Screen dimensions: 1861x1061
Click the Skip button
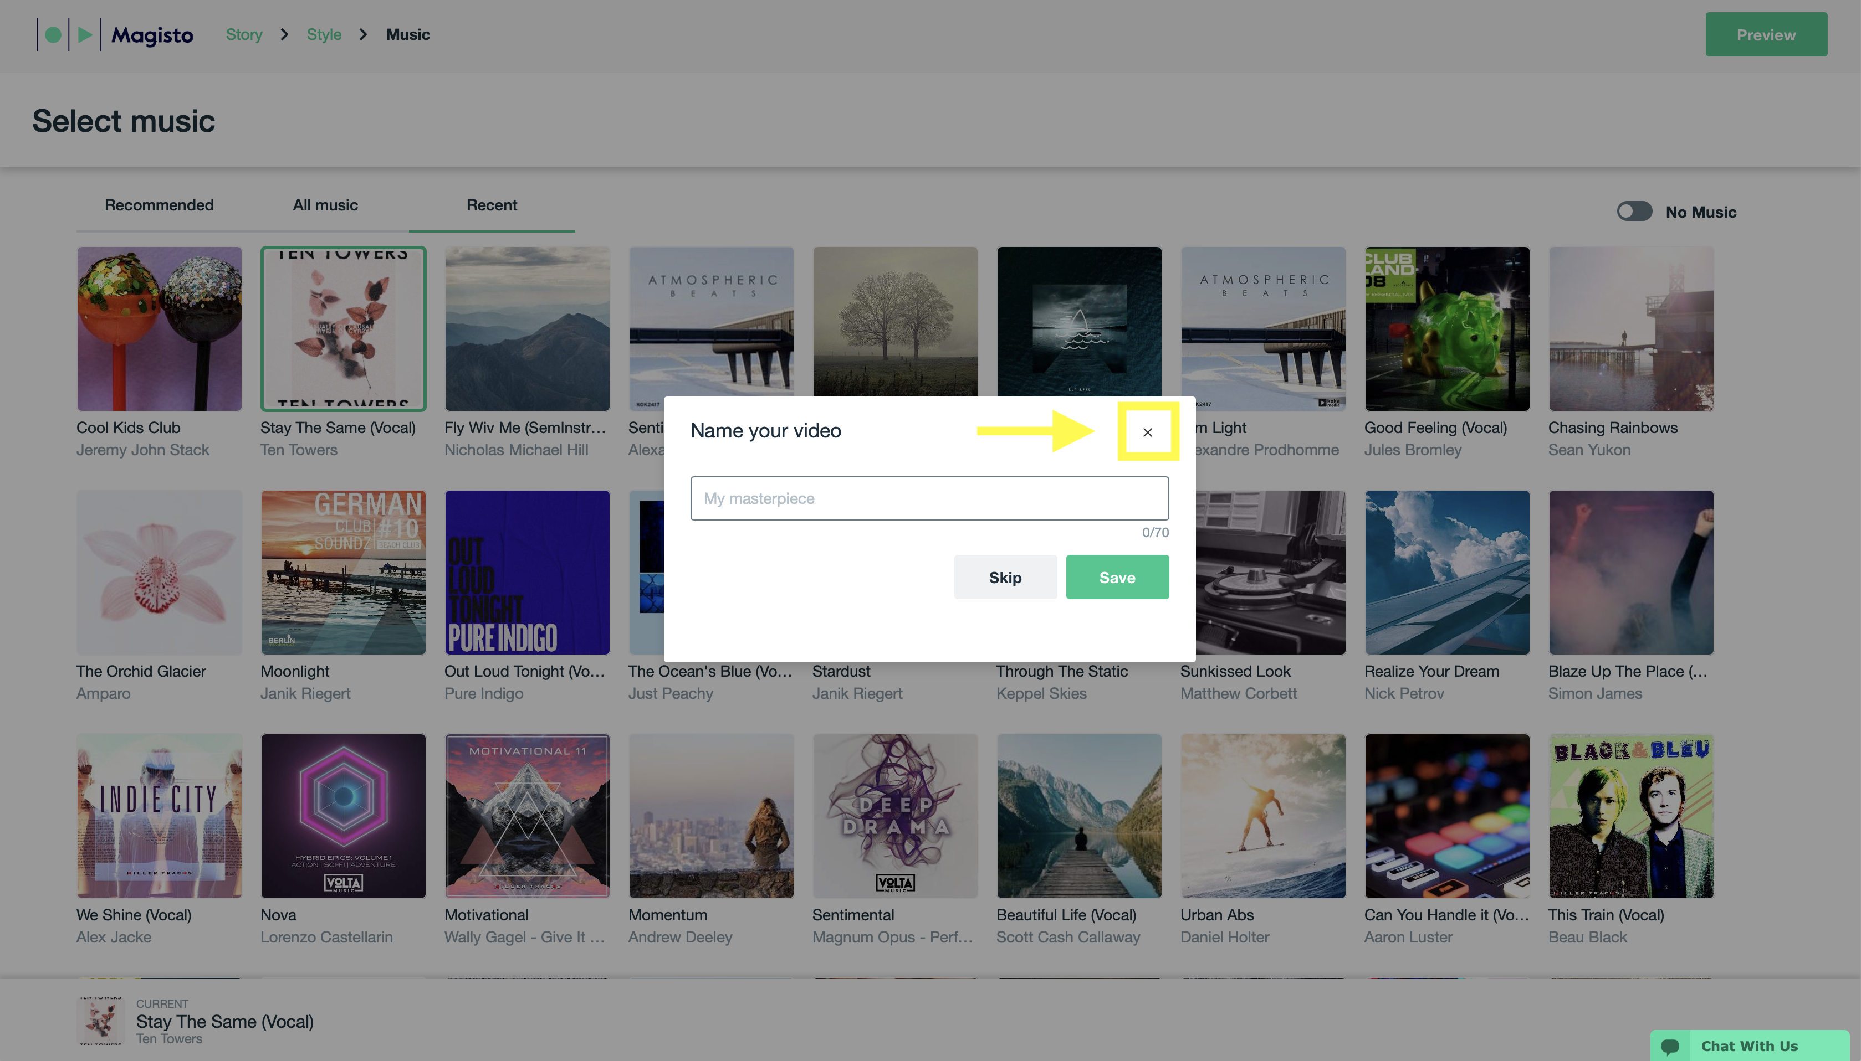(x=1005, y=577)
